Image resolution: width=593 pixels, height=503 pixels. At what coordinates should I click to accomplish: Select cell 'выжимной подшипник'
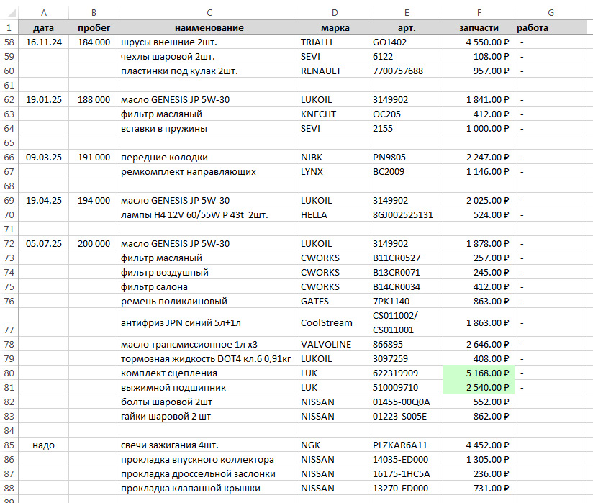pyautogui.click(x=209, y=387)
